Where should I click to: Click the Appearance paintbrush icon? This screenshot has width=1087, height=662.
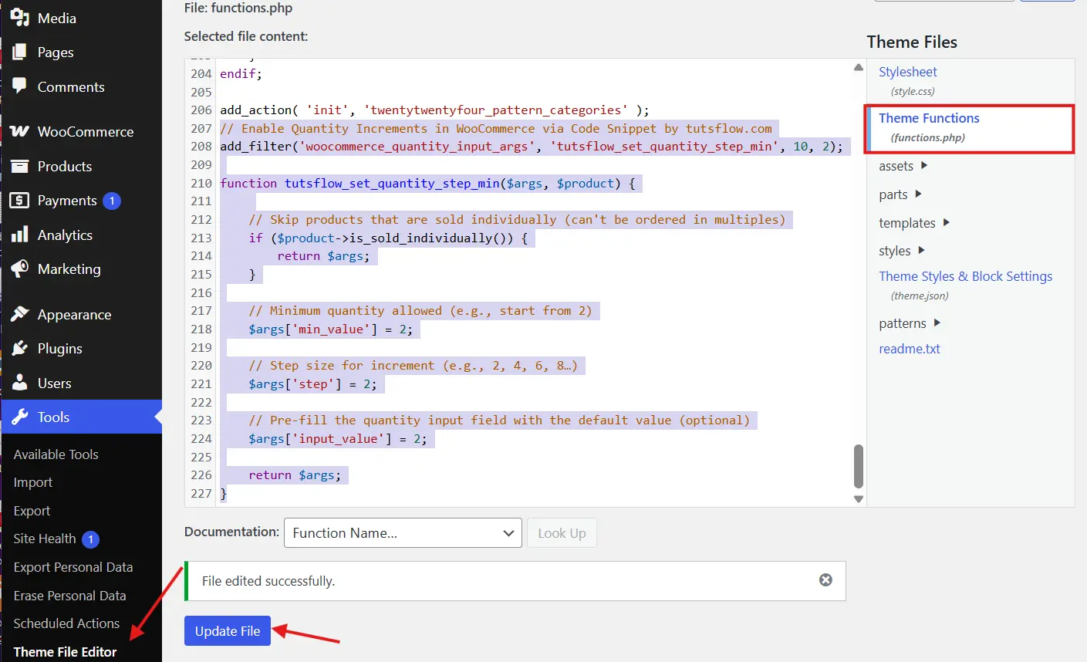click(20, 315)
